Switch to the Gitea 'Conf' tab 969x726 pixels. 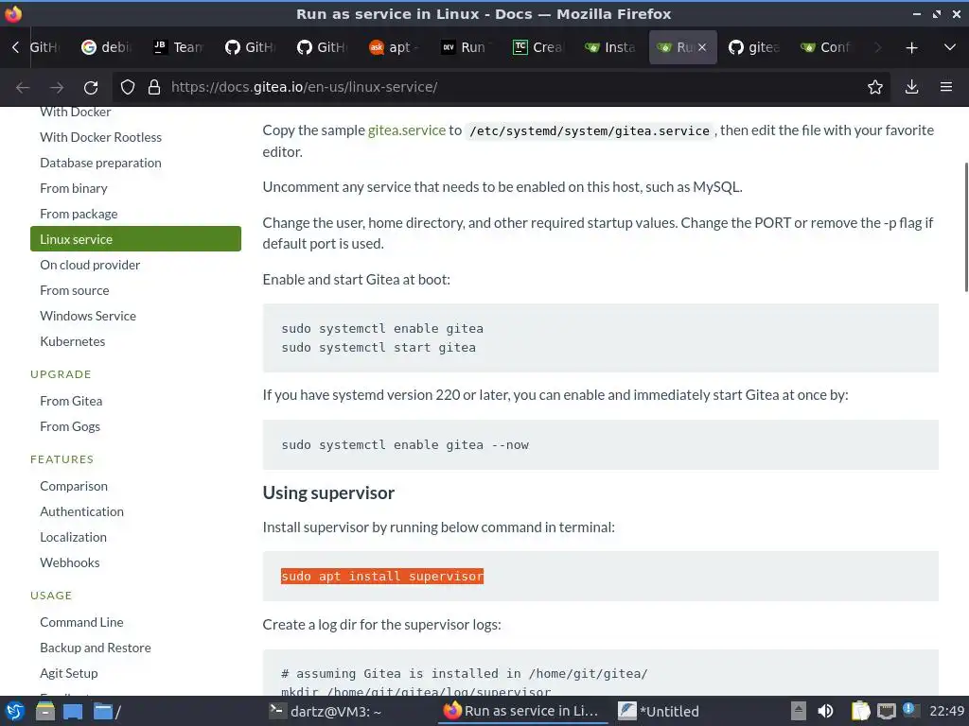825,47
